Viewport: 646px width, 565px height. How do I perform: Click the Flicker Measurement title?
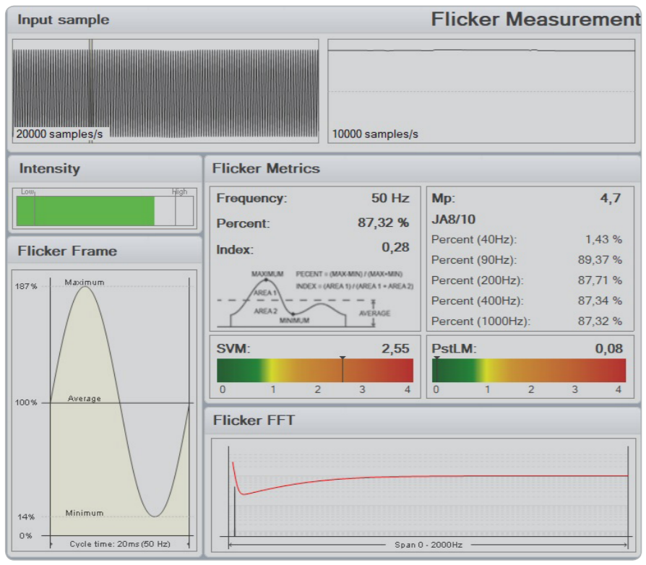(x=535, y=19)
